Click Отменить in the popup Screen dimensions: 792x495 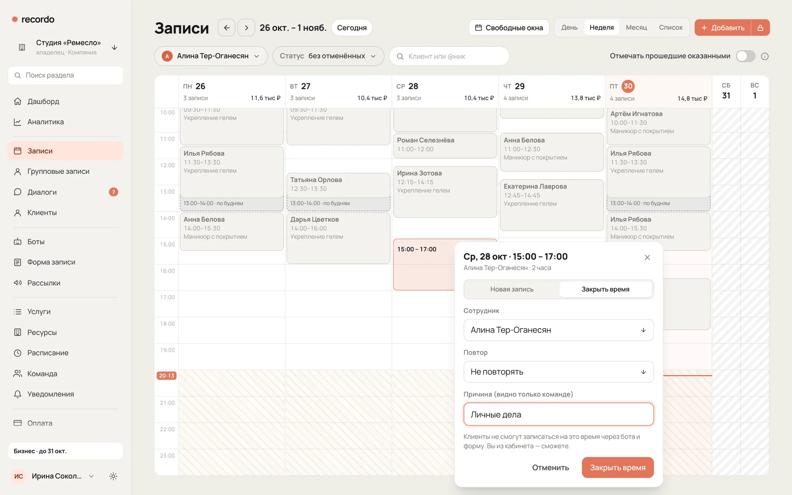click(550, 468)
